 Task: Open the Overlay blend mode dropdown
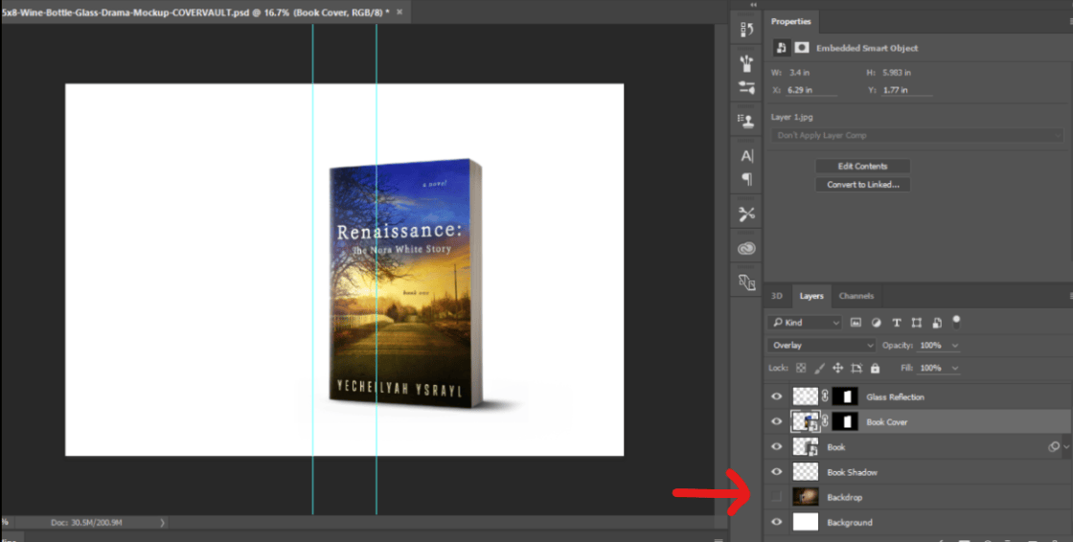point(821,346)
